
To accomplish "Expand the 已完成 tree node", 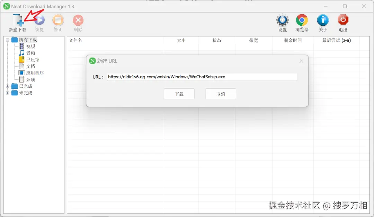I will [7, 86].
